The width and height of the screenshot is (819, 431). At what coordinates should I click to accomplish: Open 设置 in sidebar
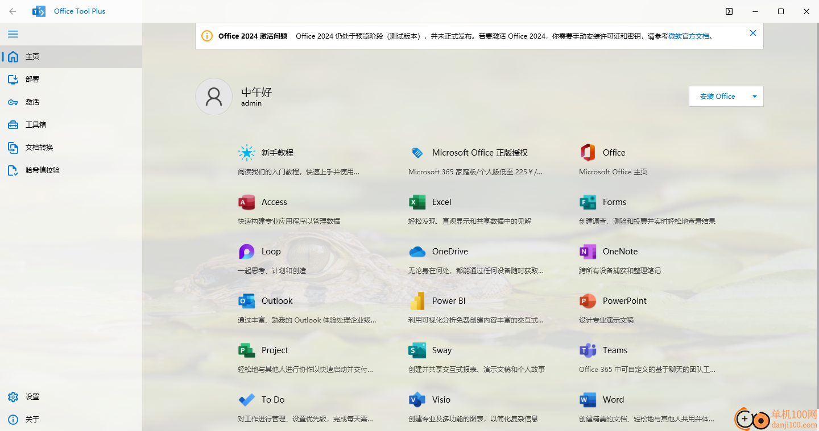(71, 397)
